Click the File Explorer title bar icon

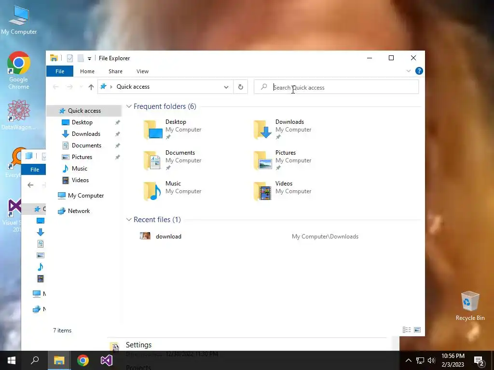[54, 58]
